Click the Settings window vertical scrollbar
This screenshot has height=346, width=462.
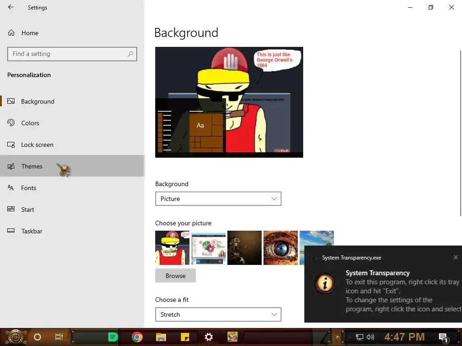coord(460,133)
